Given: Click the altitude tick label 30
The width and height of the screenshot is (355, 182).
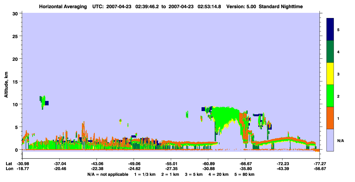Looking at the screenshot, I should click(16, 13).
